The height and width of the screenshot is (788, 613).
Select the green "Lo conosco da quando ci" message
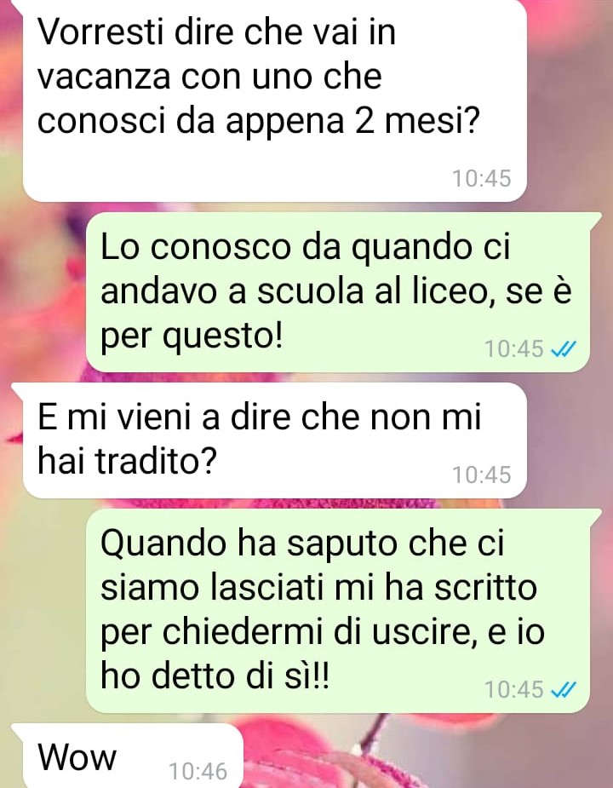[x=338, y=292]
